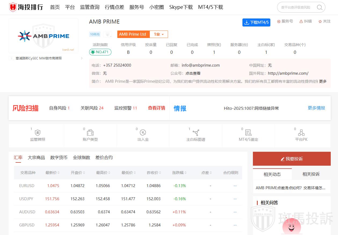Click the search magnifier icon
Image resolution: width=338 pixels, height=235 pixels.
point(319,7)
